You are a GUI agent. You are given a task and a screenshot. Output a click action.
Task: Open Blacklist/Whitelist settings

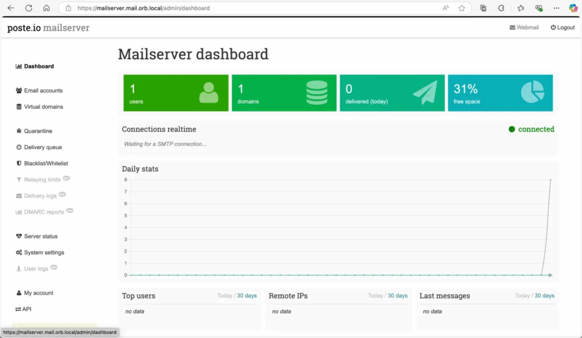click(x=45, y=164)
